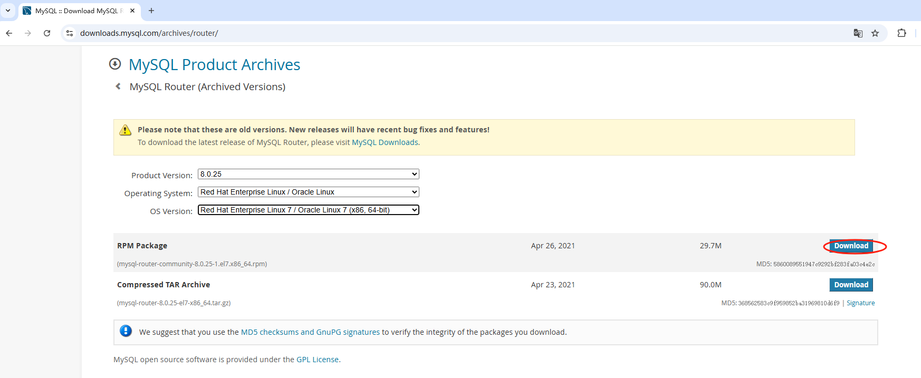Click the MySQL Router (Archived Versions) heading
The width and height of the screenshot is (921, 378).
tap(207, 86)
